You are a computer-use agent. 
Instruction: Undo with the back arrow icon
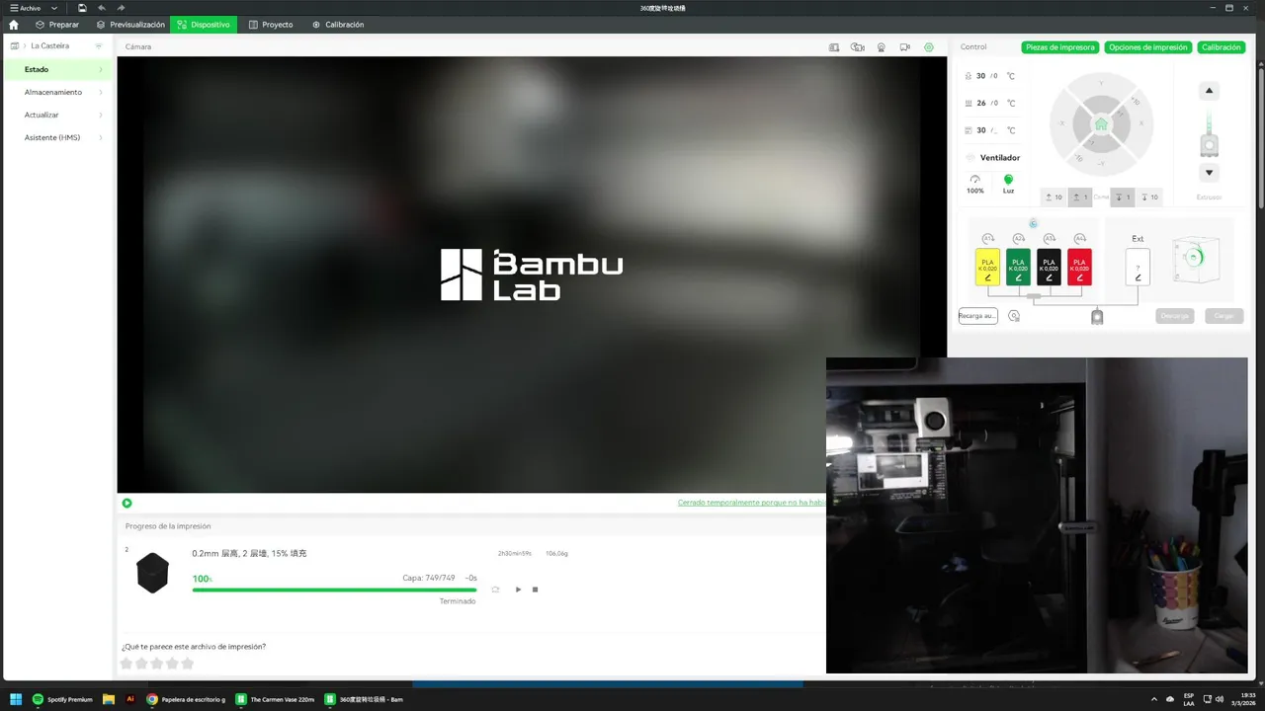pos(102,8)
